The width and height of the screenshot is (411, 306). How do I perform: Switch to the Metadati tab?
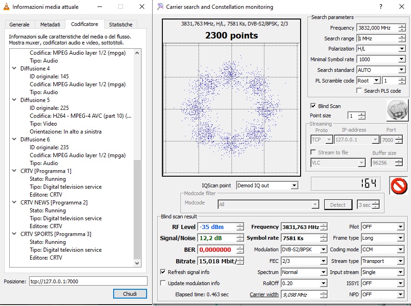point(50,25)
